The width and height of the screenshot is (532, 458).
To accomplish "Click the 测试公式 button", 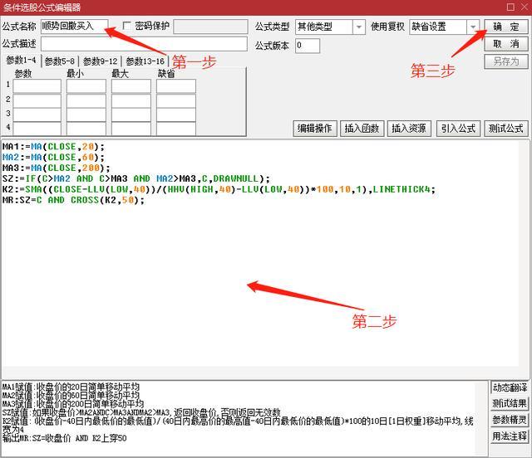I will (x=506, y=129).
